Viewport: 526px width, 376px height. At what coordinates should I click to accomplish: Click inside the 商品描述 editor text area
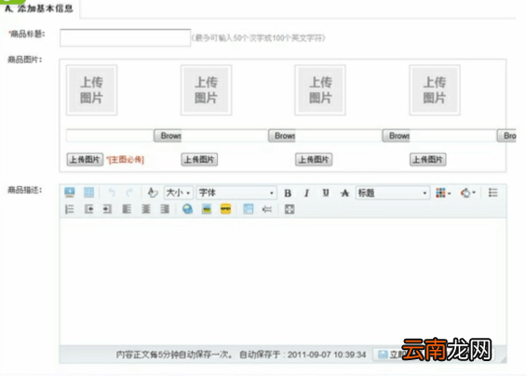[x=283, y=282]
